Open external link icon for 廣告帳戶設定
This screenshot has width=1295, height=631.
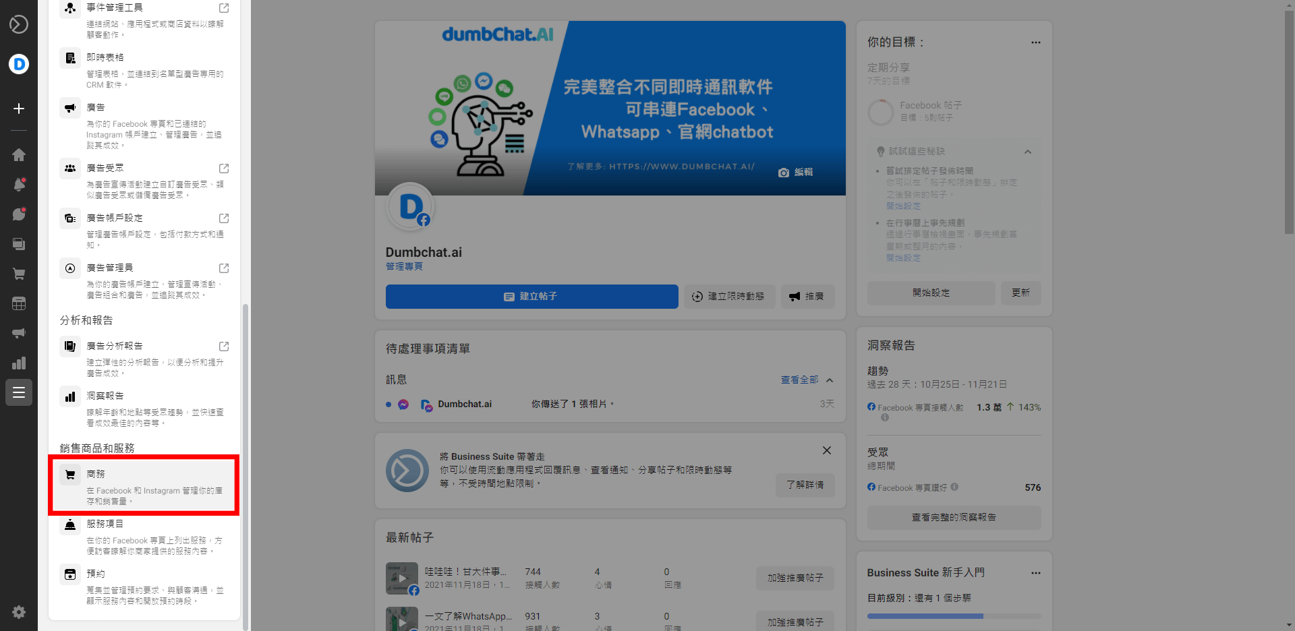224,218
